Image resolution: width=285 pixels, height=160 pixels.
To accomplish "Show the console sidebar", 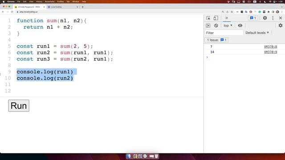I will coord(208,26).
